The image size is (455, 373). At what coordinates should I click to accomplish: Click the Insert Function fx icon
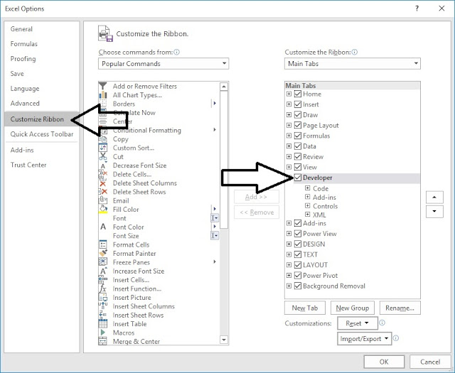(102, 288)
